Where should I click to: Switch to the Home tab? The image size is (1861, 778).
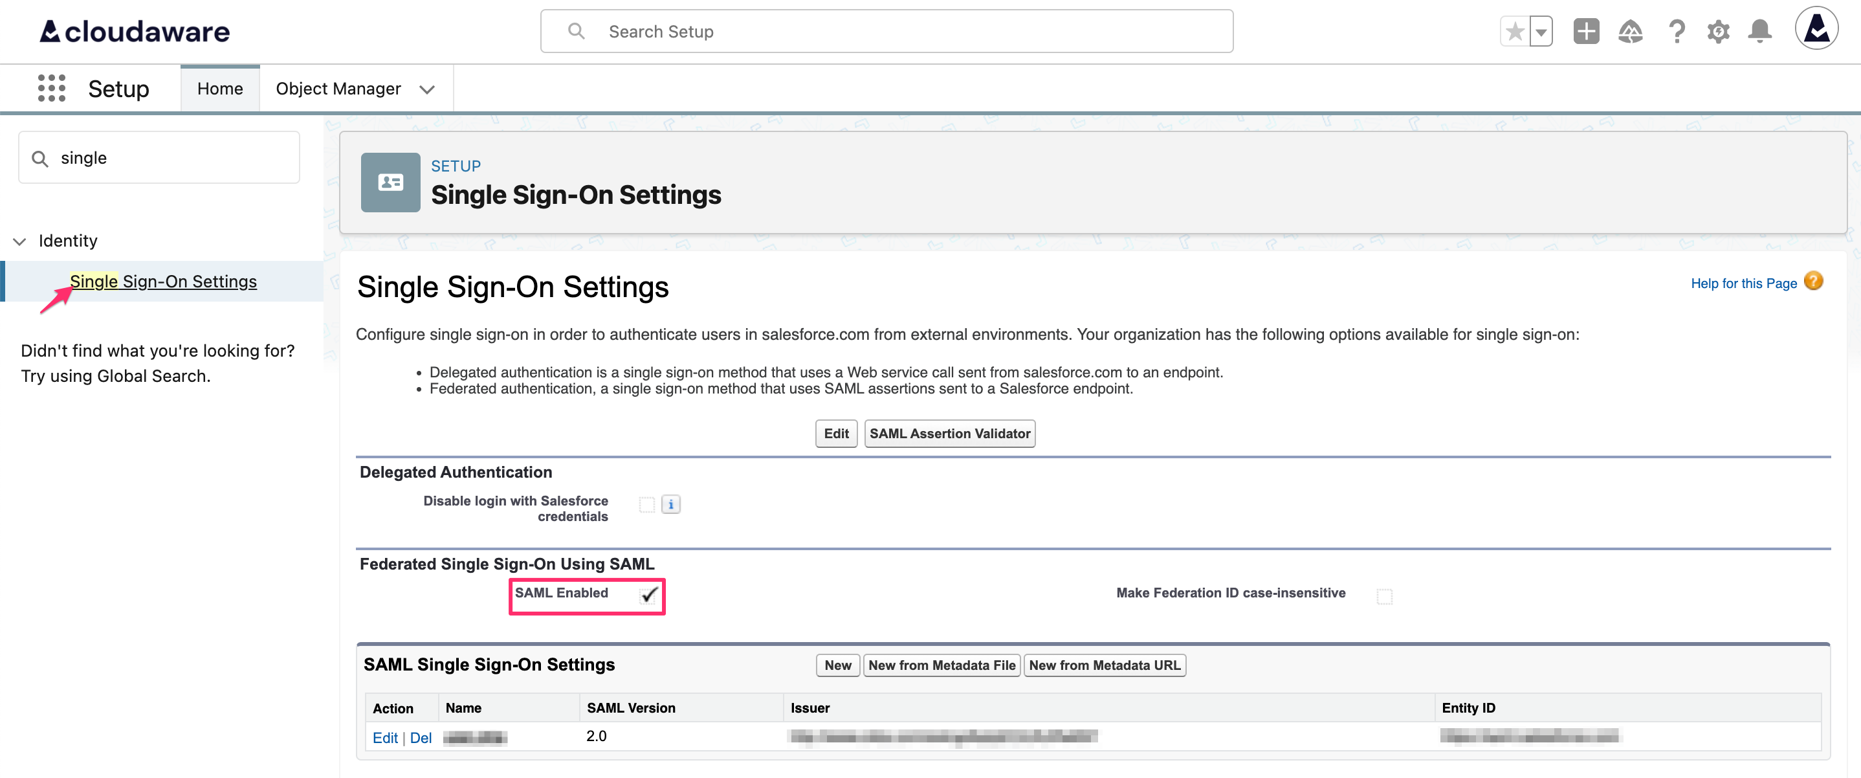pos(219,88)
